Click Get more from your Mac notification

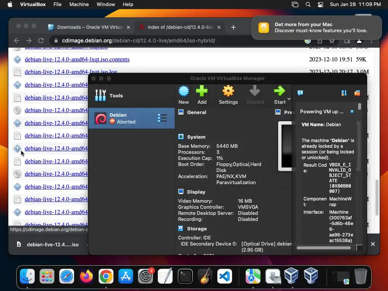pyautogui.click(x=316, y=27)
